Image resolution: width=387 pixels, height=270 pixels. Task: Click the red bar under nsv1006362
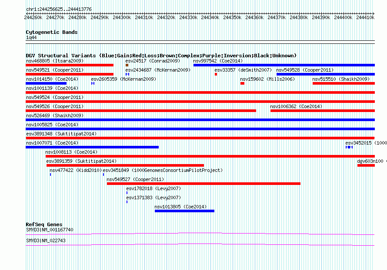[323, 111]
